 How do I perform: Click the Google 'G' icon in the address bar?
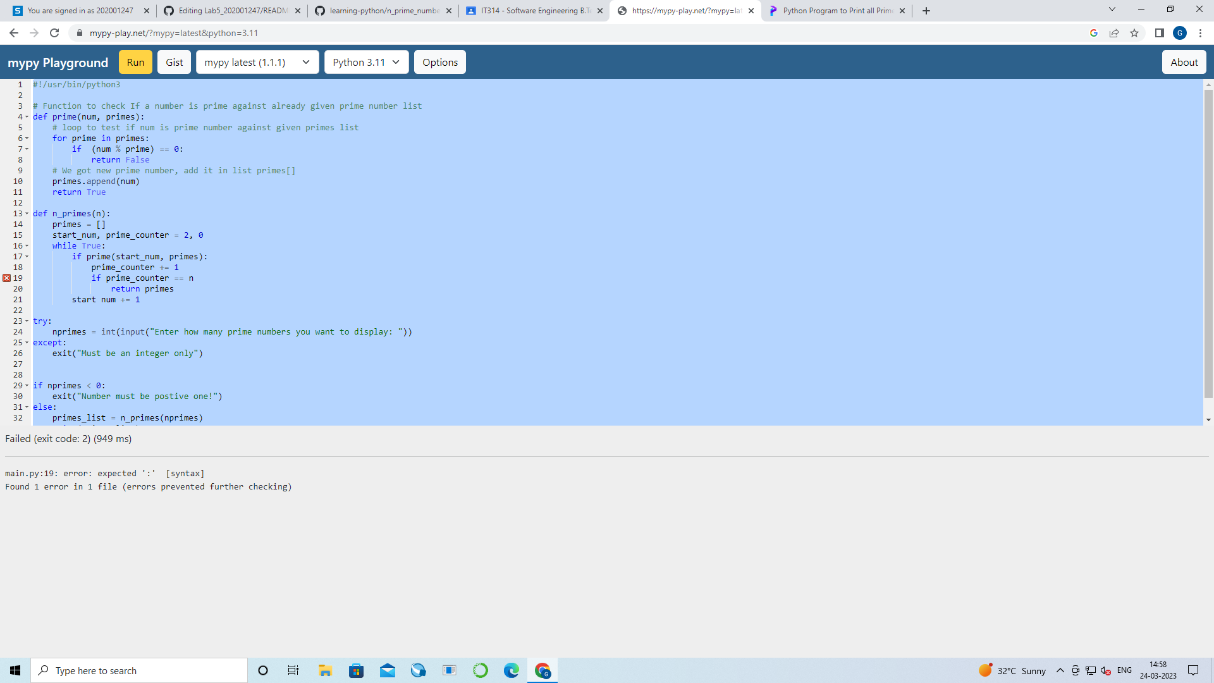(x=1094, y=32)
